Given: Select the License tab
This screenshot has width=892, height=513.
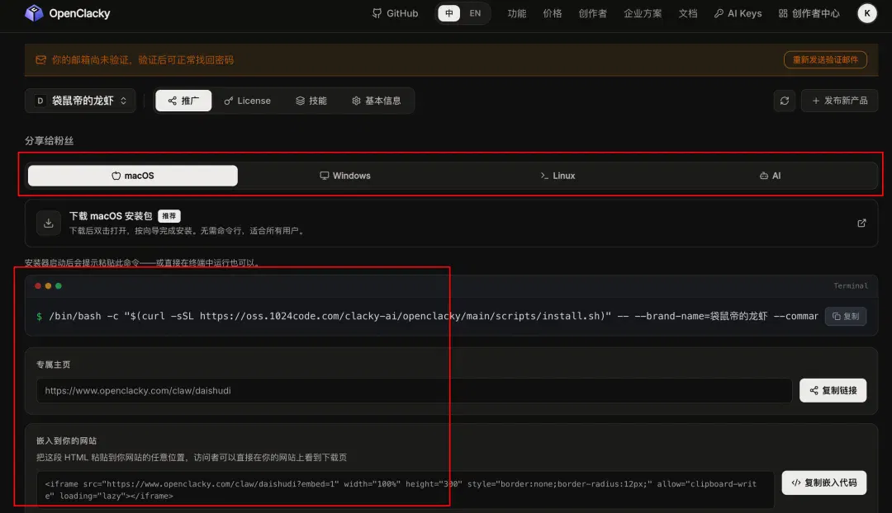Looking at the screenshot, I should tap(247, 101).
